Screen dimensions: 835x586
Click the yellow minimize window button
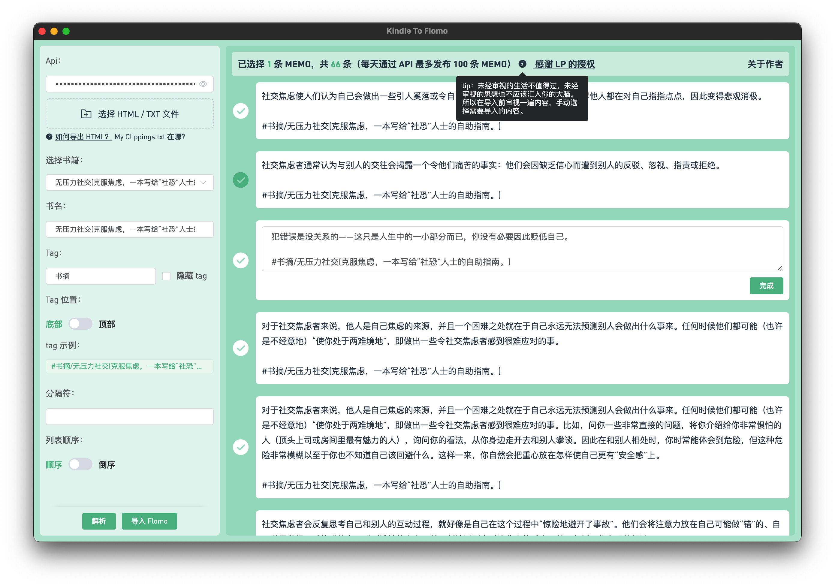54,31
